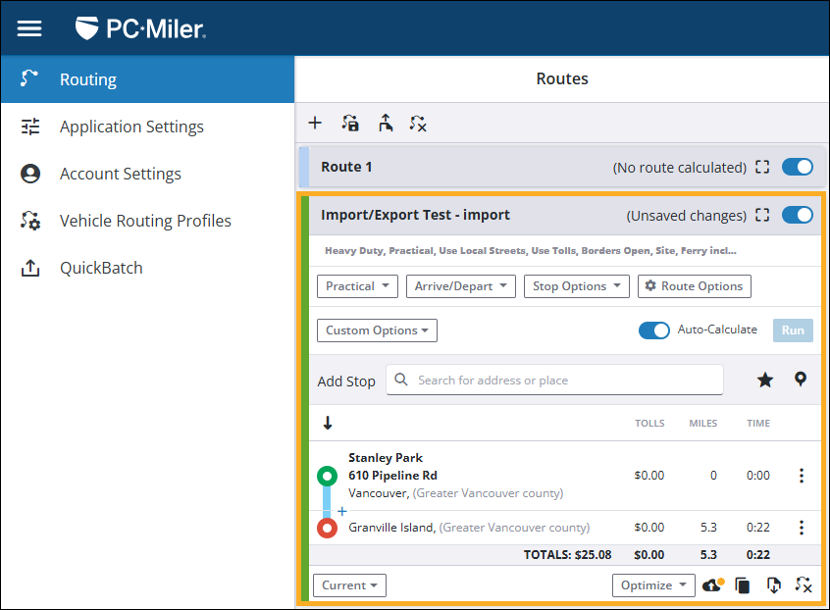Frame Route 1 on the map

(x=762, y=167)
